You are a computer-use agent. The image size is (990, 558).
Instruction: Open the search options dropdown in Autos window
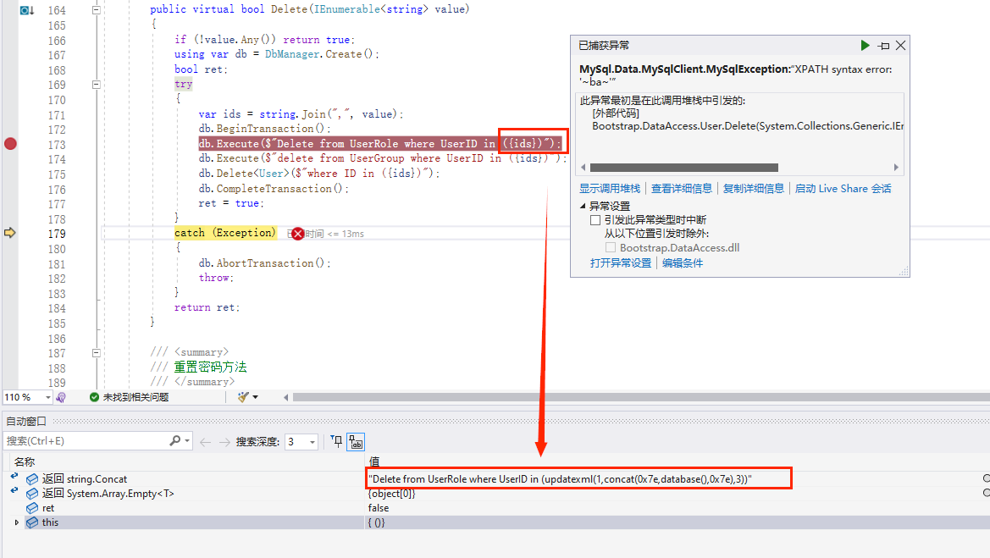click(x=187, y=440)
